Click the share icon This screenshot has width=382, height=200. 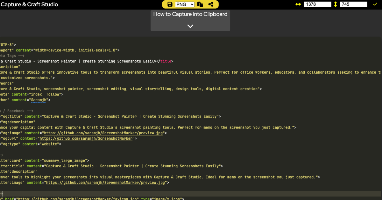pyautogui.click(x=211, y=4)
